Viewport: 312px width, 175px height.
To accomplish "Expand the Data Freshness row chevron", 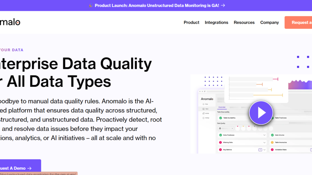I will click(264, 135).
